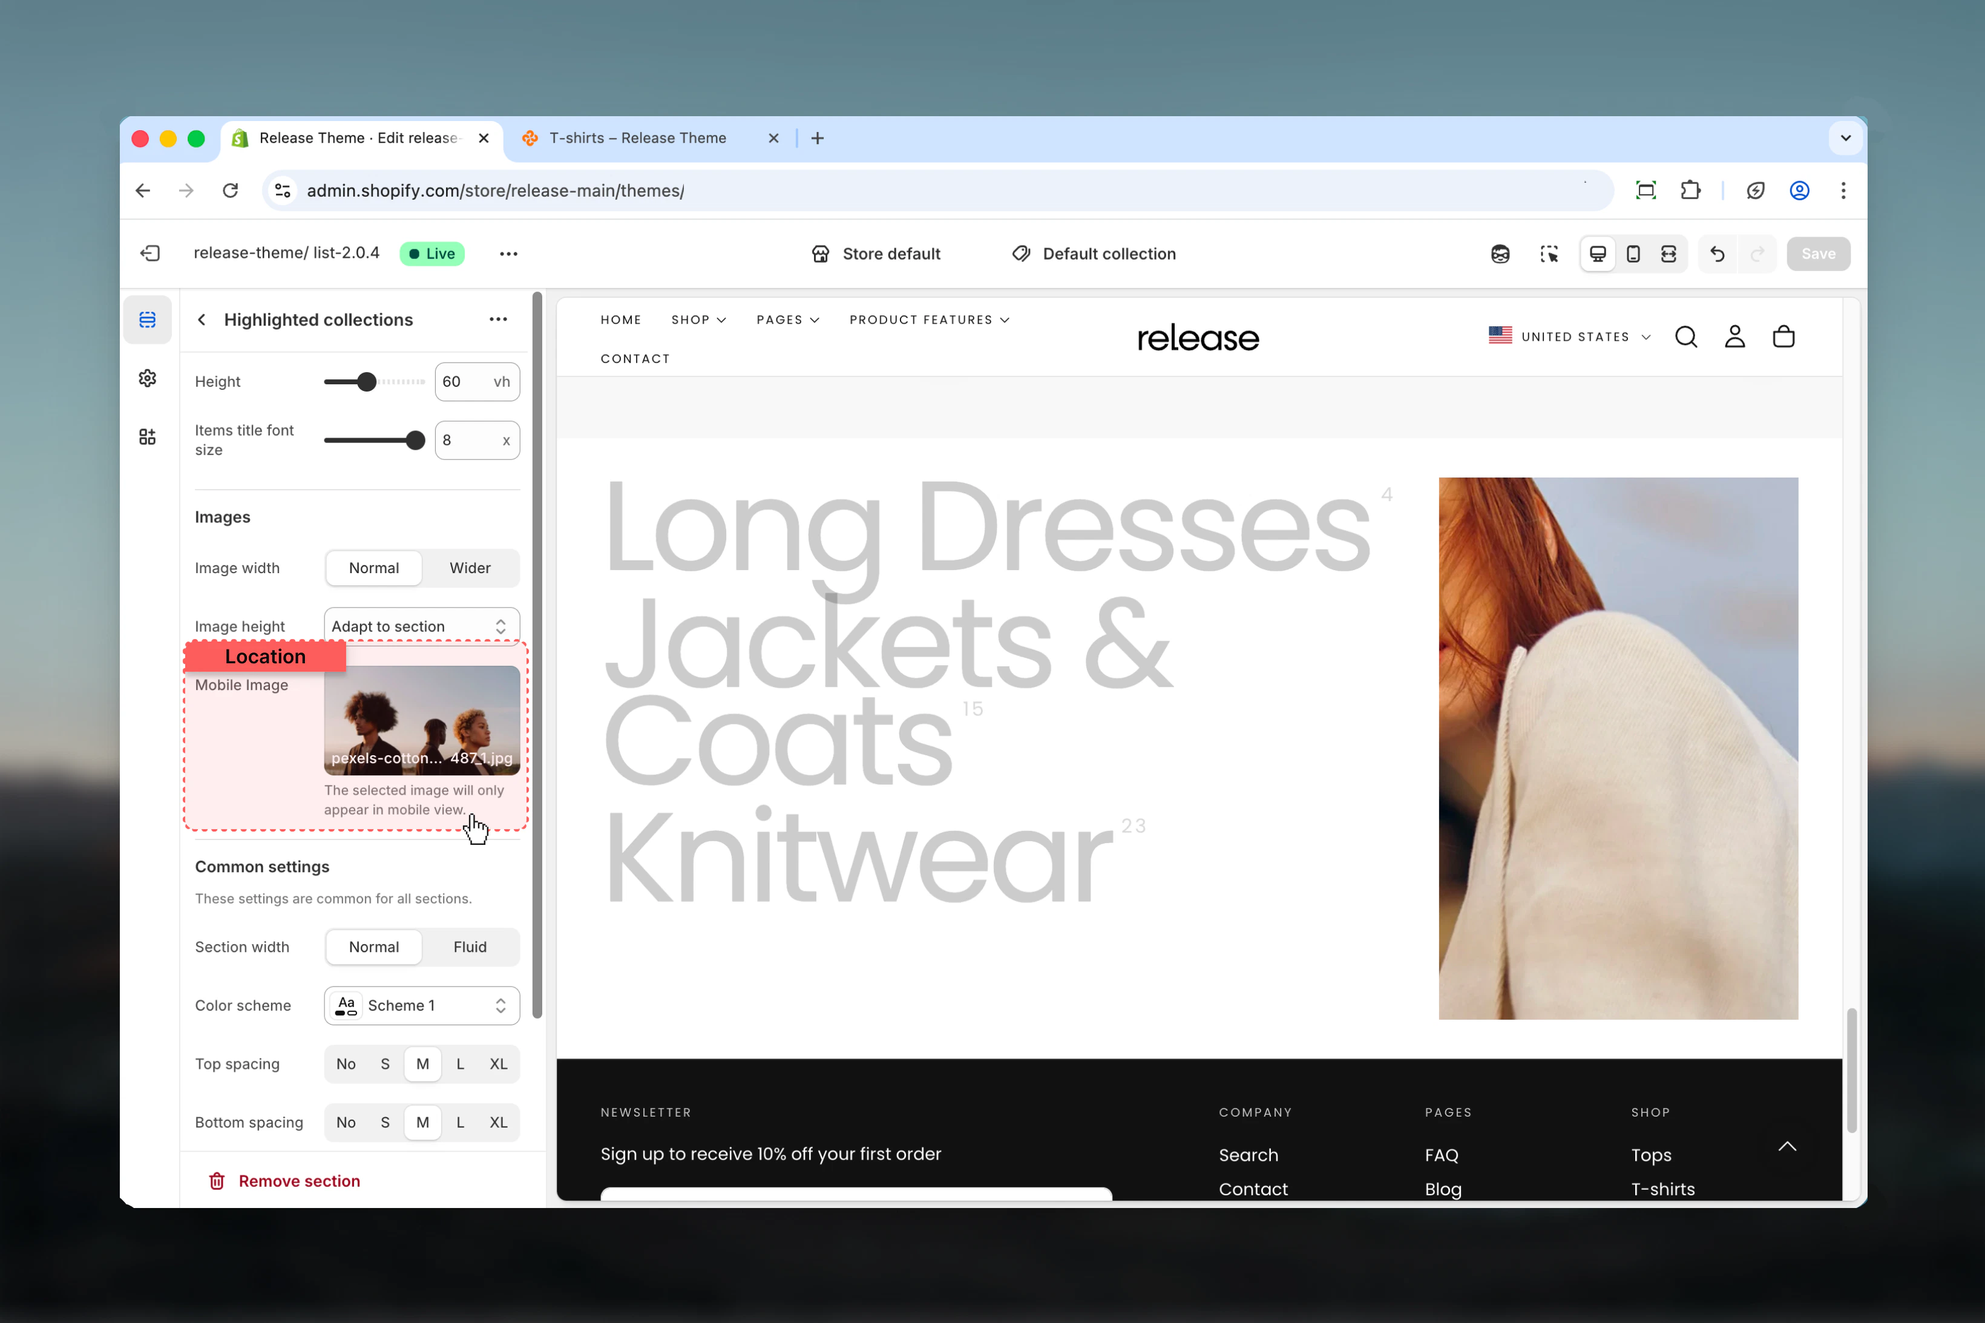Open the customer account icon in preview
This screenshot has height=1323, width=1985.
1734,336
